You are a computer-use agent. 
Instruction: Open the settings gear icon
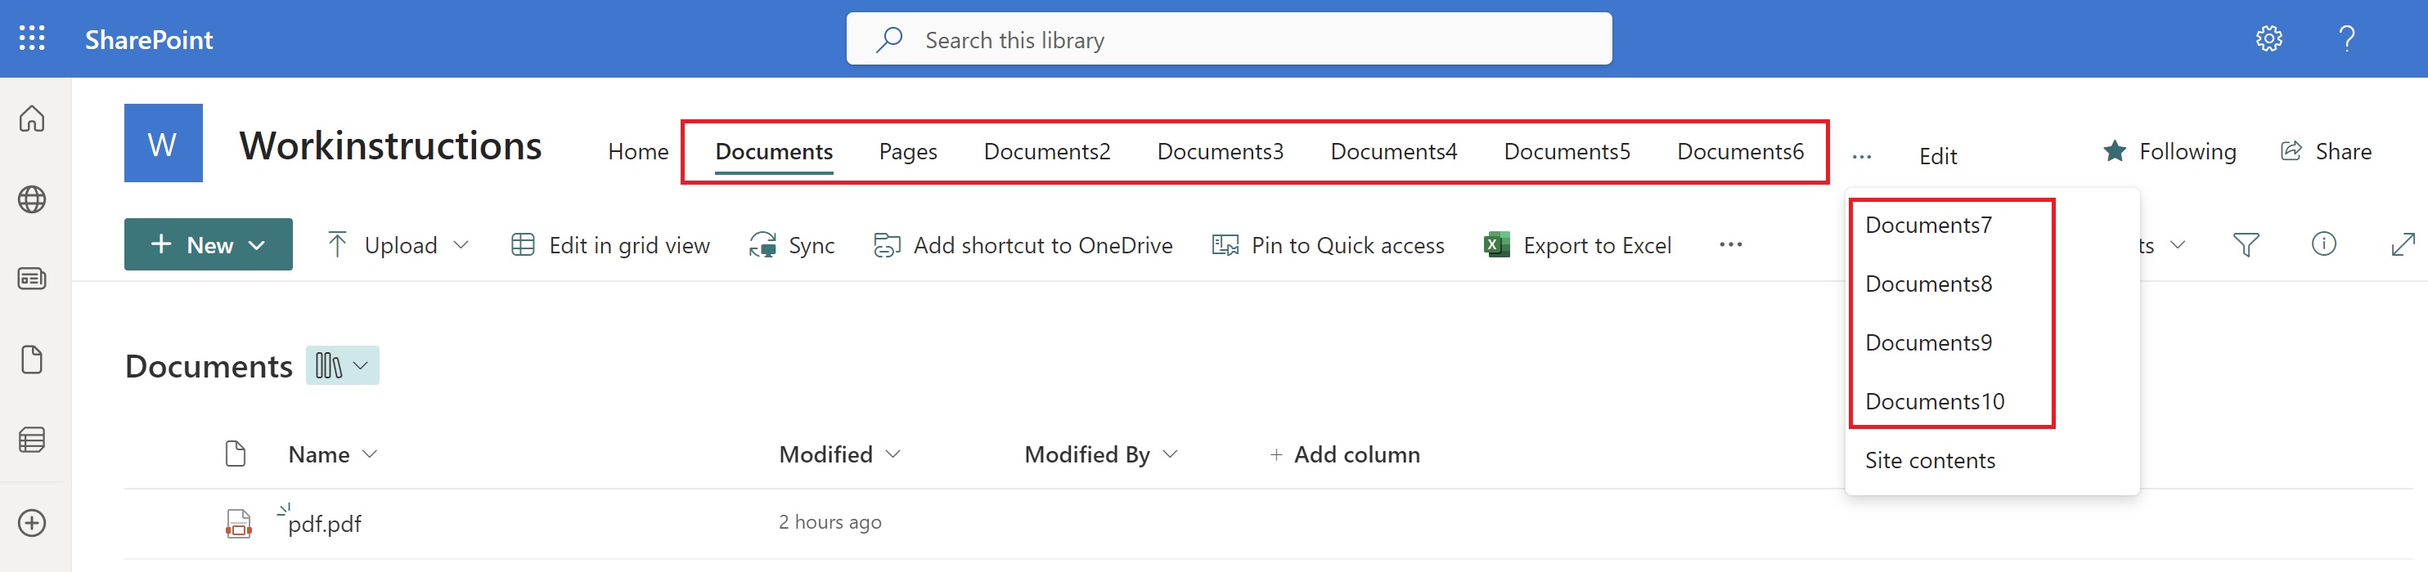[2268, 38]
